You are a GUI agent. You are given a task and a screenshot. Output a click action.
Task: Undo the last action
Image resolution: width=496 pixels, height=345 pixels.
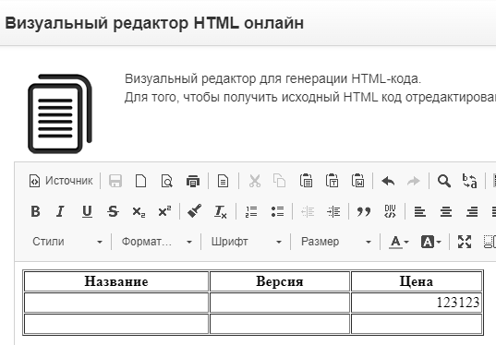click(x=388, y=181)
